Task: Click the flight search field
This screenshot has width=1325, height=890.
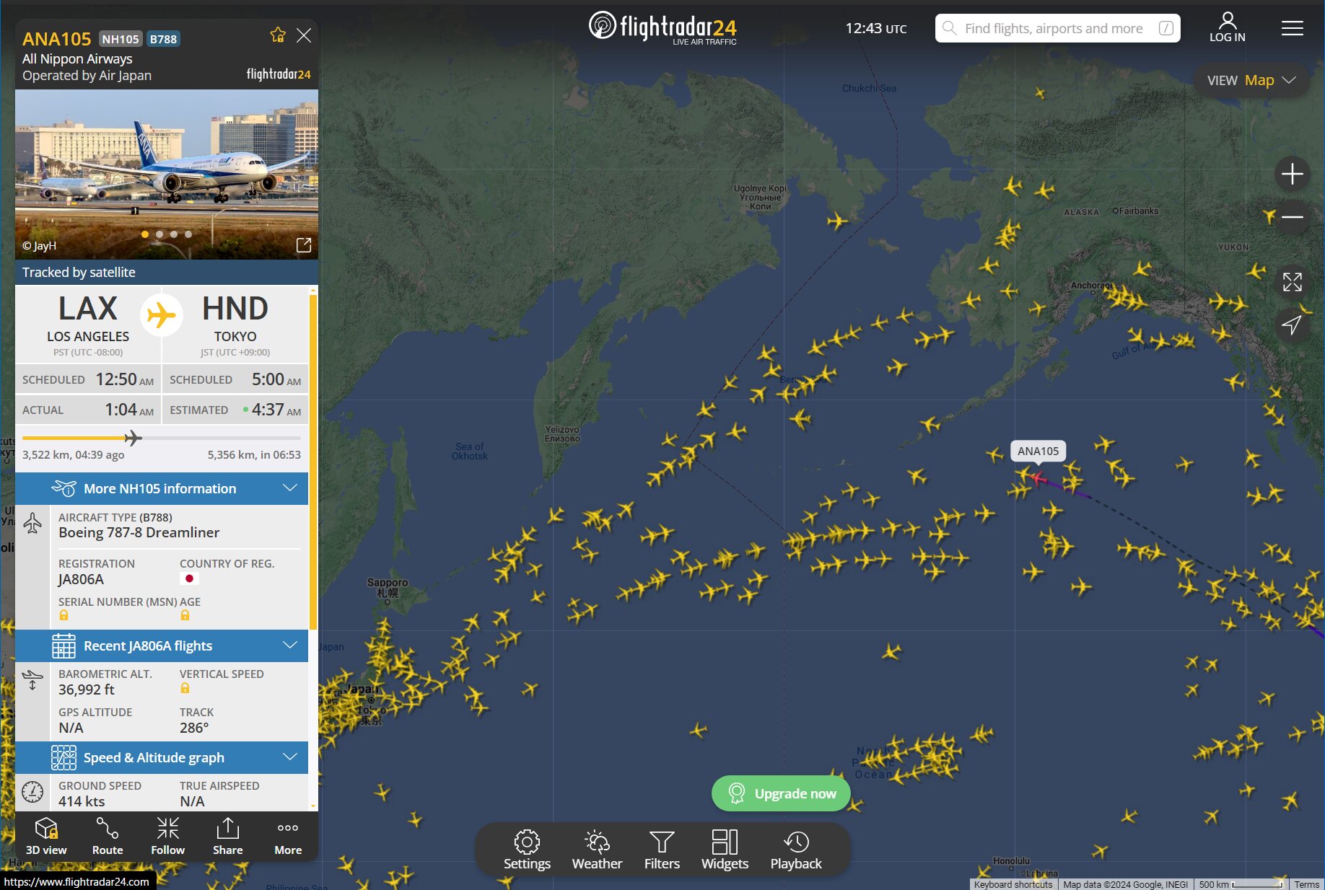Action: click(x=1057, y=28)
